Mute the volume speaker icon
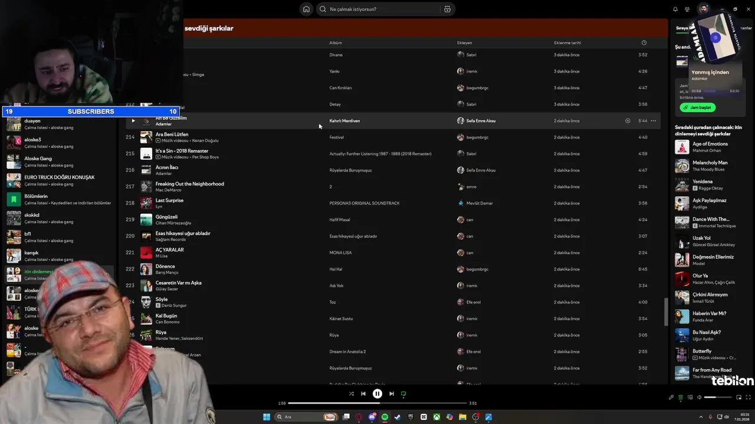This screenshot has height=424, width=755. (x=700, y=397)
